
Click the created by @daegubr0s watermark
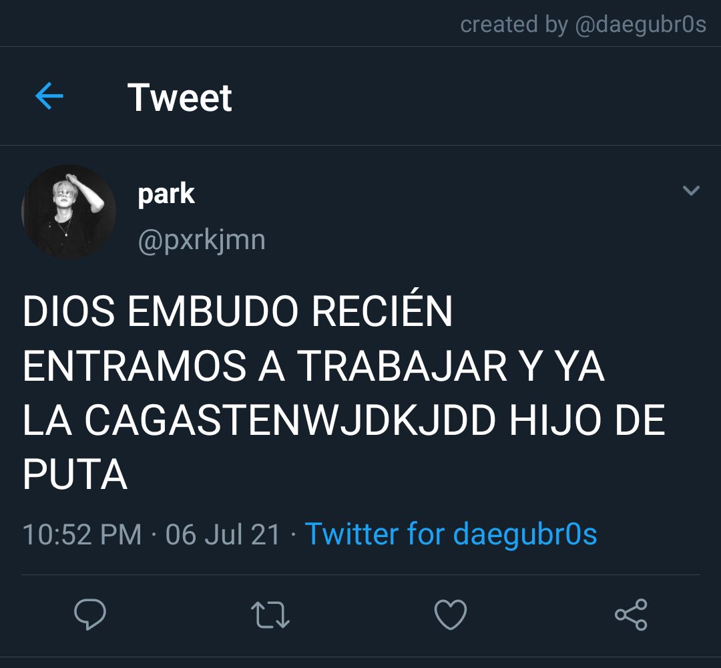point(583,25)
